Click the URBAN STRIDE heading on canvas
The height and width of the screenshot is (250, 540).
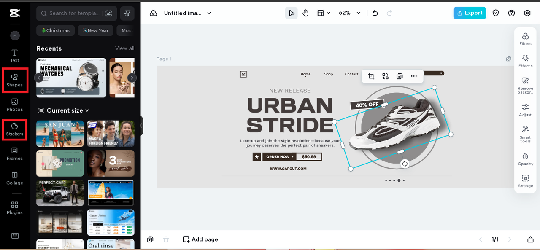pos(290,115)
